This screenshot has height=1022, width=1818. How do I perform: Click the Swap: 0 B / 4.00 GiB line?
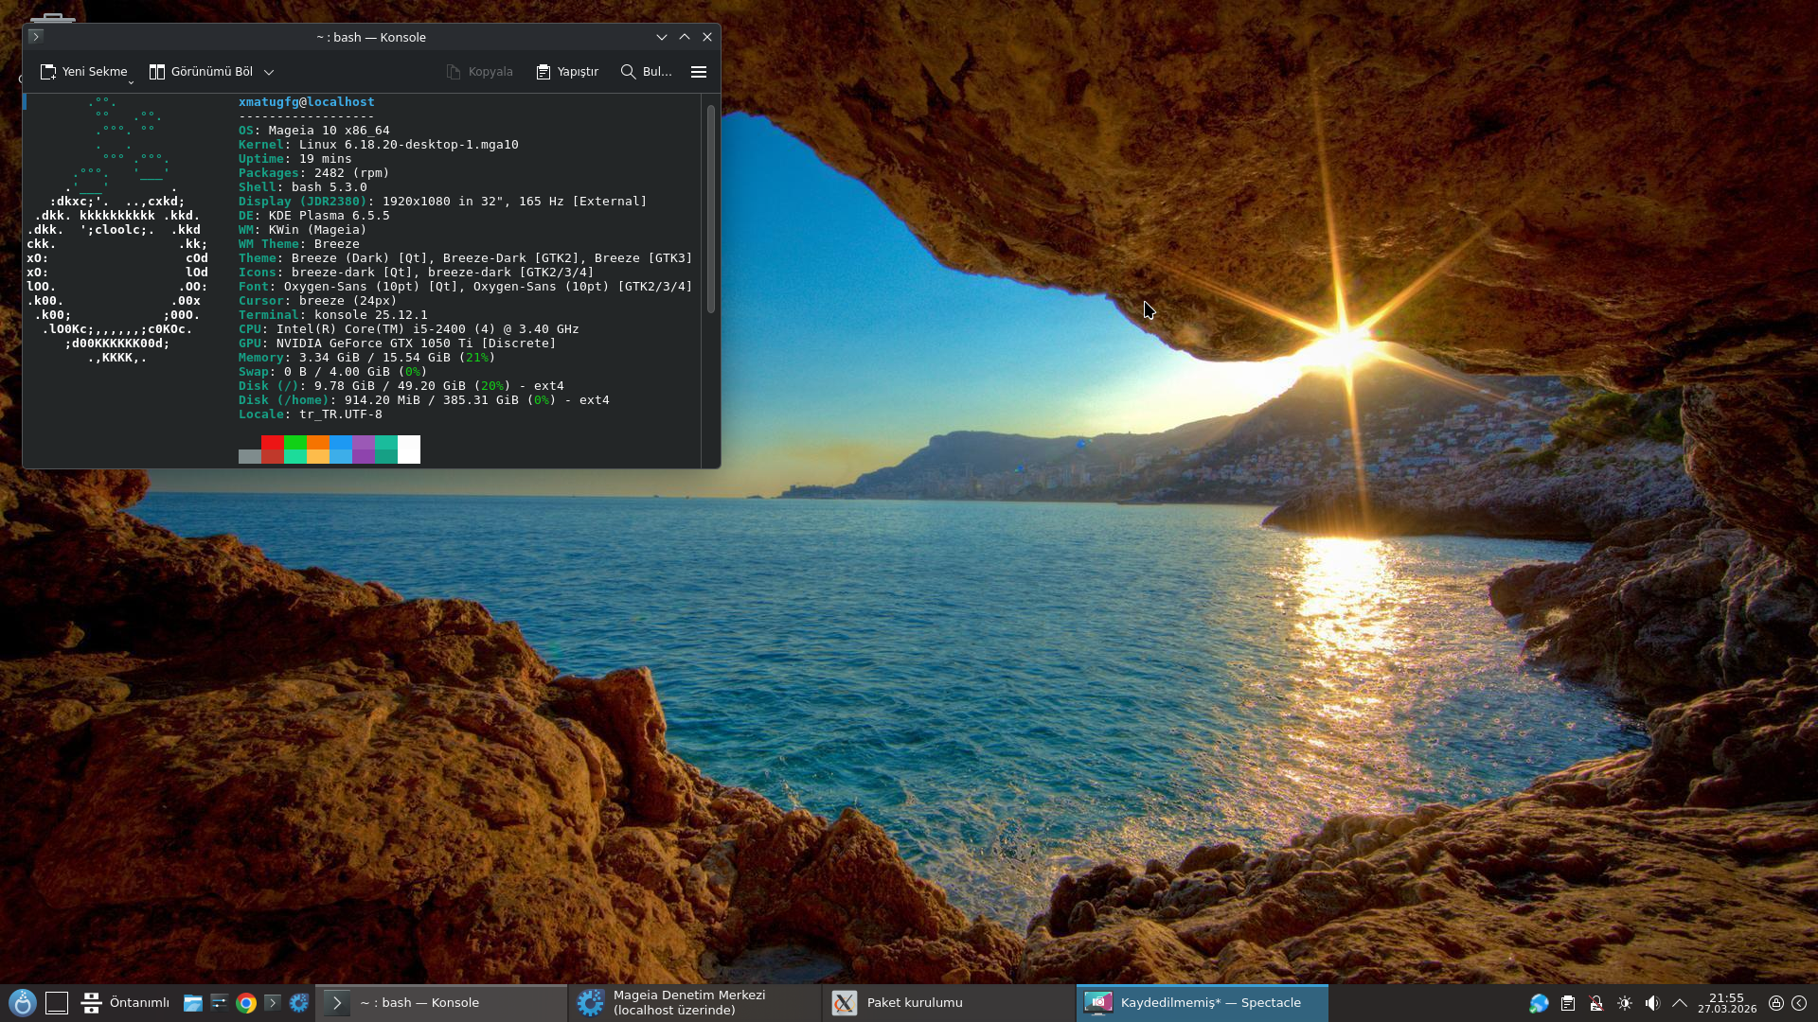(x=333, y=372)
